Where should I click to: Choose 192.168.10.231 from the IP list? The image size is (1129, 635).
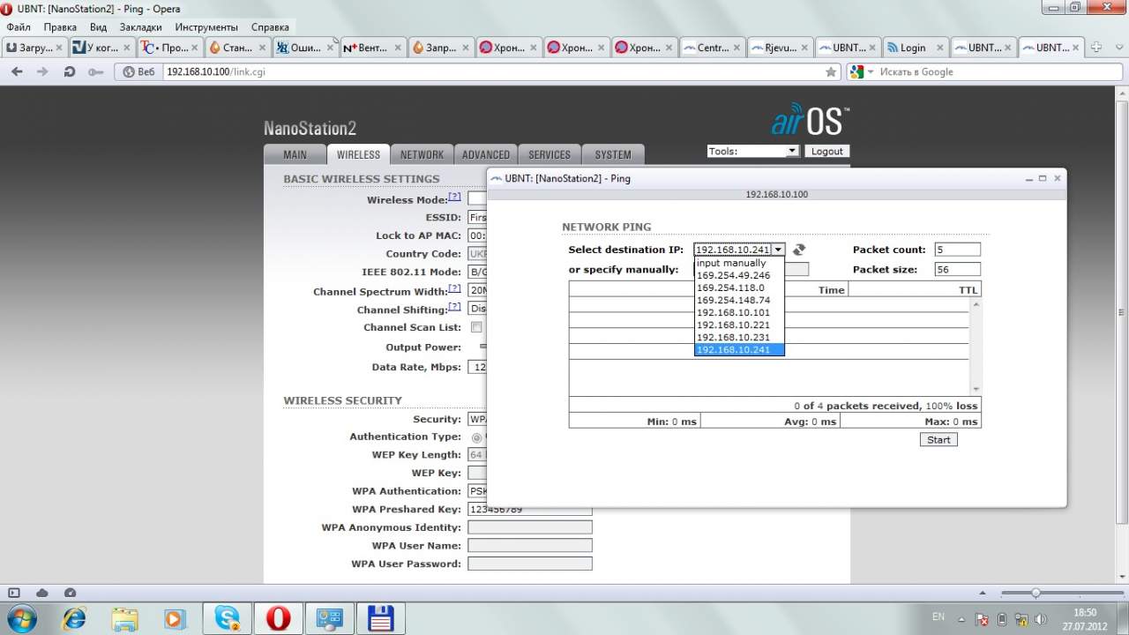tap(739, 337)
